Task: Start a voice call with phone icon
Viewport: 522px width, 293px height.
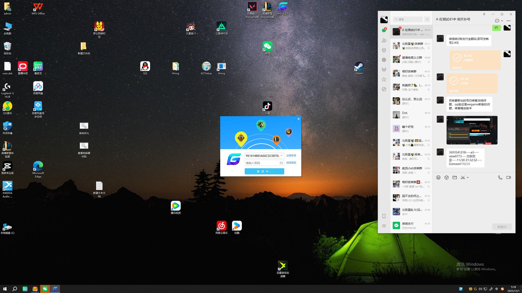Action: pos(500,177)
